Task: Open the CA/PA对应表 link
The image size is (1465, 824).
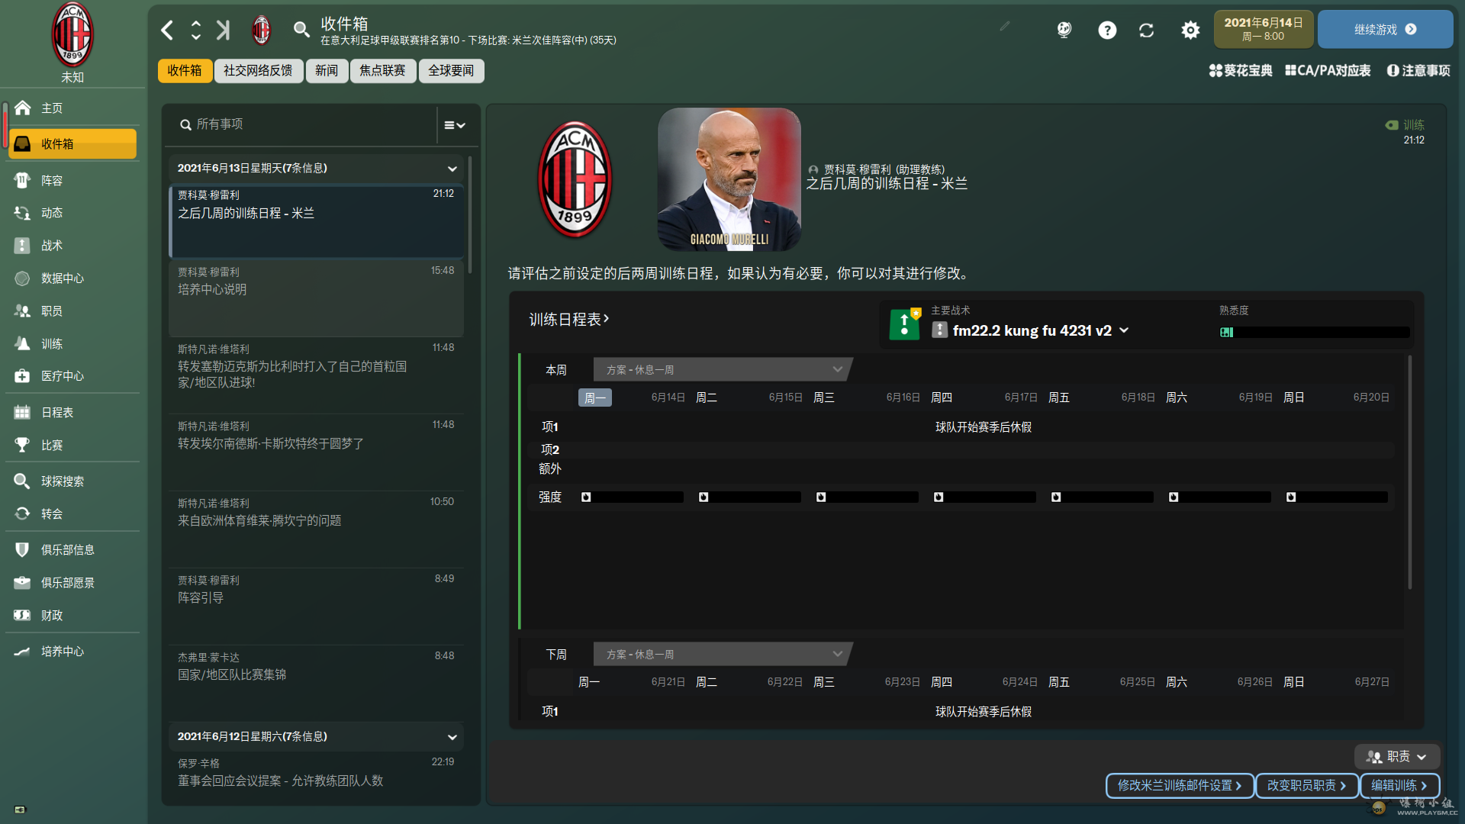Action: [1328, 71]
